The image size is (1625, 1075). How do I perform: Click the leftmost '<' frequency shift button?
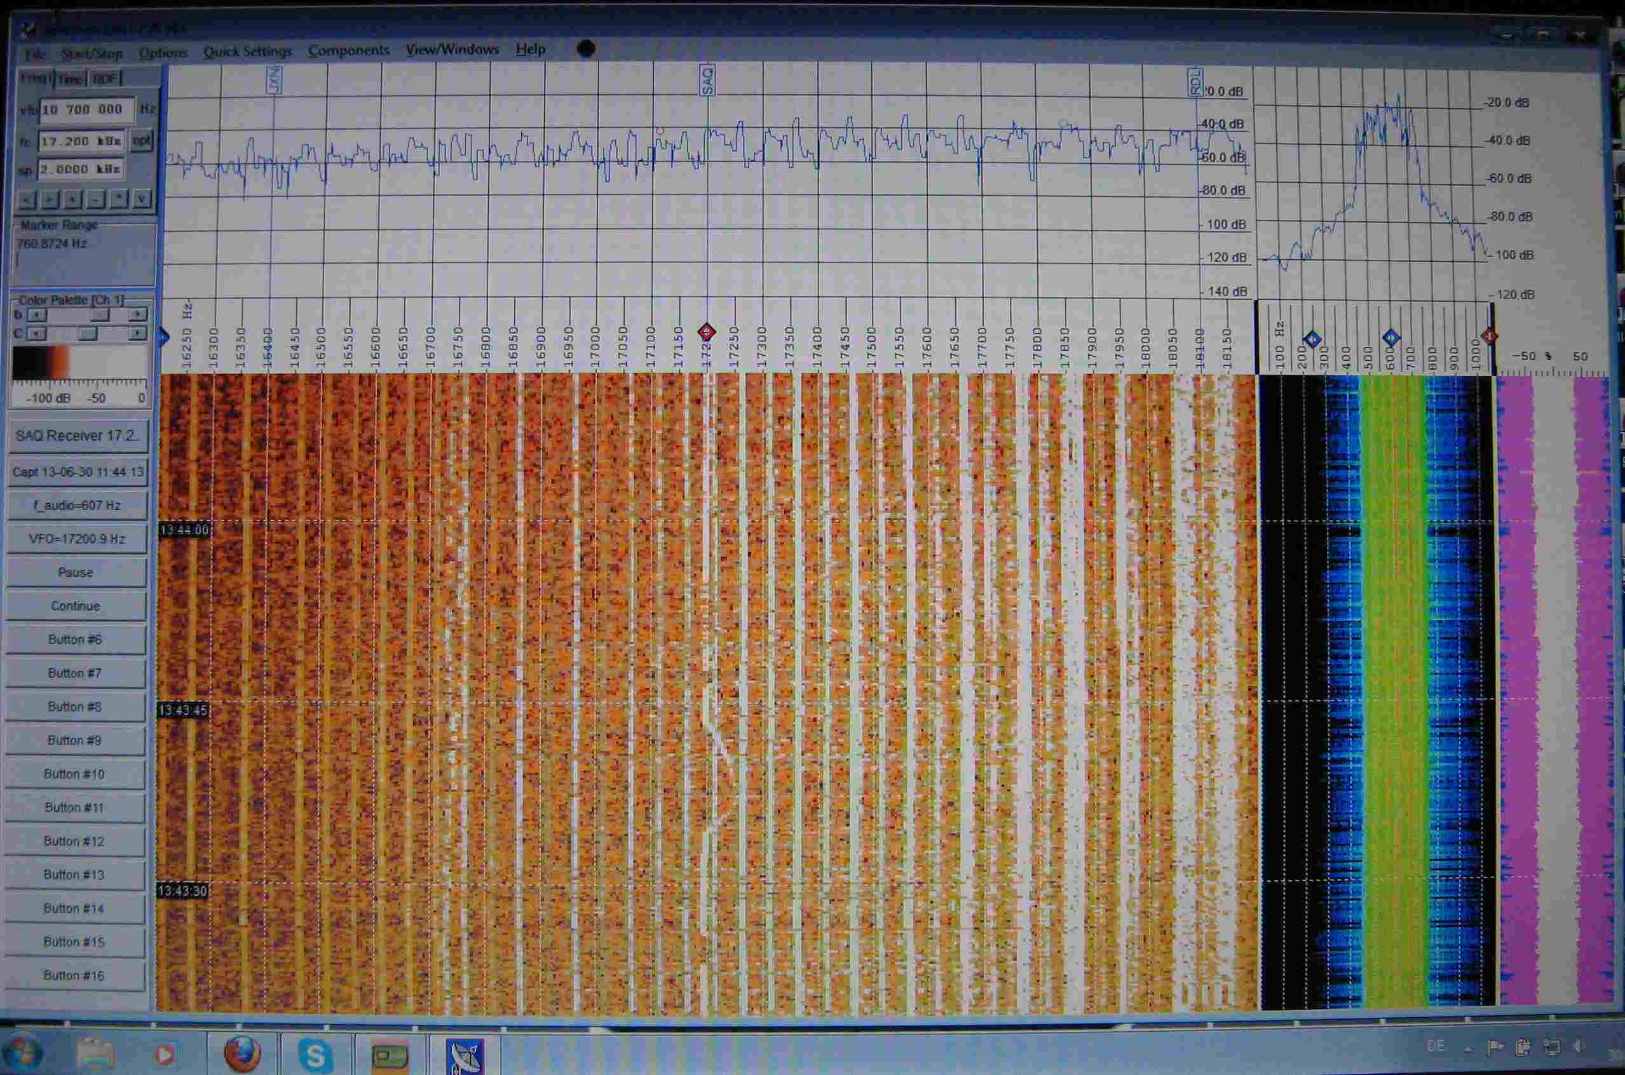point(27,199)
